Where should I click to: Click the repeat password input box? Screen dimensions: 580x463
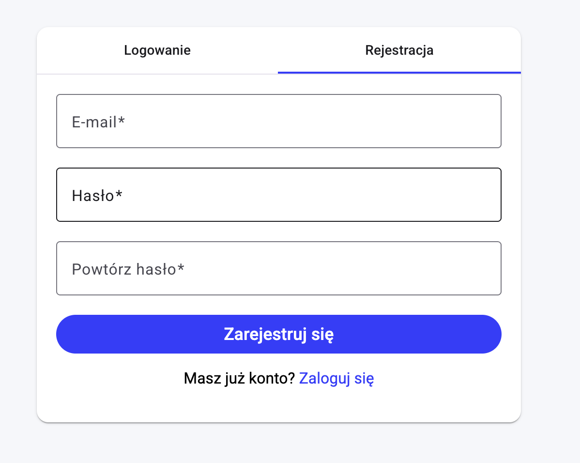click(x=279, y=268)
